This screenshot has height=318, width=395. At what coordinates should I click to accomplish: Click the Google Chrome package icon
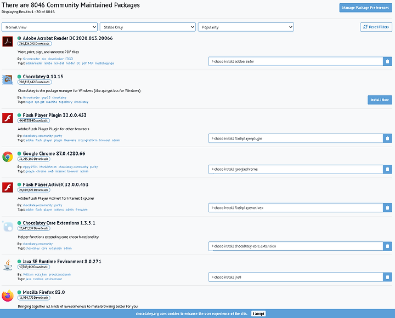point(8,157)
